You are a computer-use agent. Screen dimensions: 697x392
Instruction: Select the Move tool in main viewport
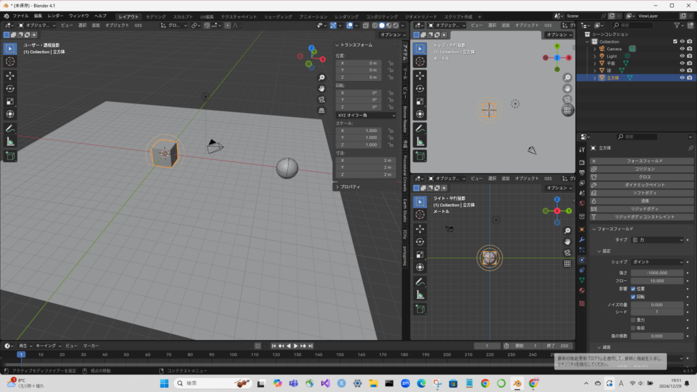click(x=10, y=76)
